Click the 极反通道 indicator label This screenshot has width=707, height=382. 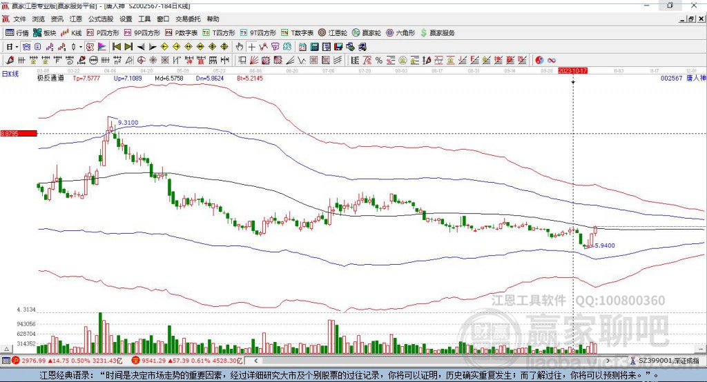coord(50,78)
